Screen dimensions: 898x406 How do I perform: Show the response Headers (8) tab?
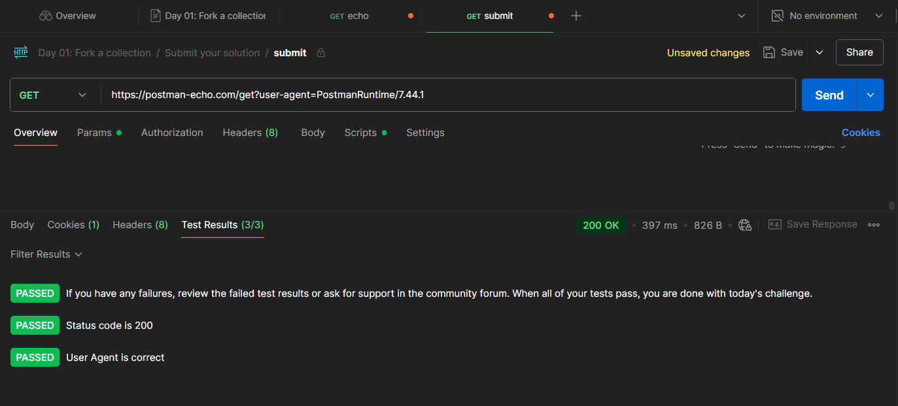(140, 225)
